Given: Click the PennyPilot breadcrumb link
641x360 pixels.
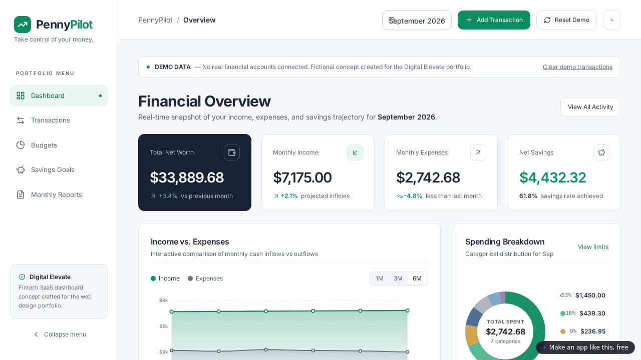Looking at the screenshot, I should [x=155, y=20].
